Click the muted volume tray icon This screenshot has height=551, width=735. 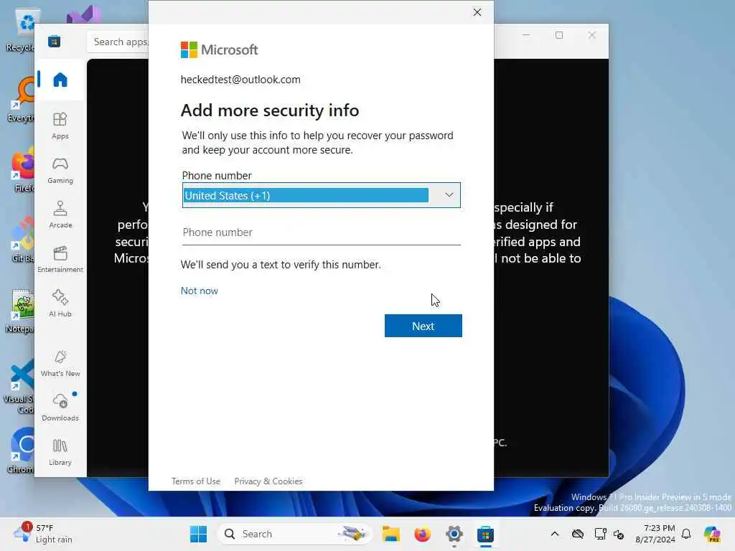click(619, 534)
